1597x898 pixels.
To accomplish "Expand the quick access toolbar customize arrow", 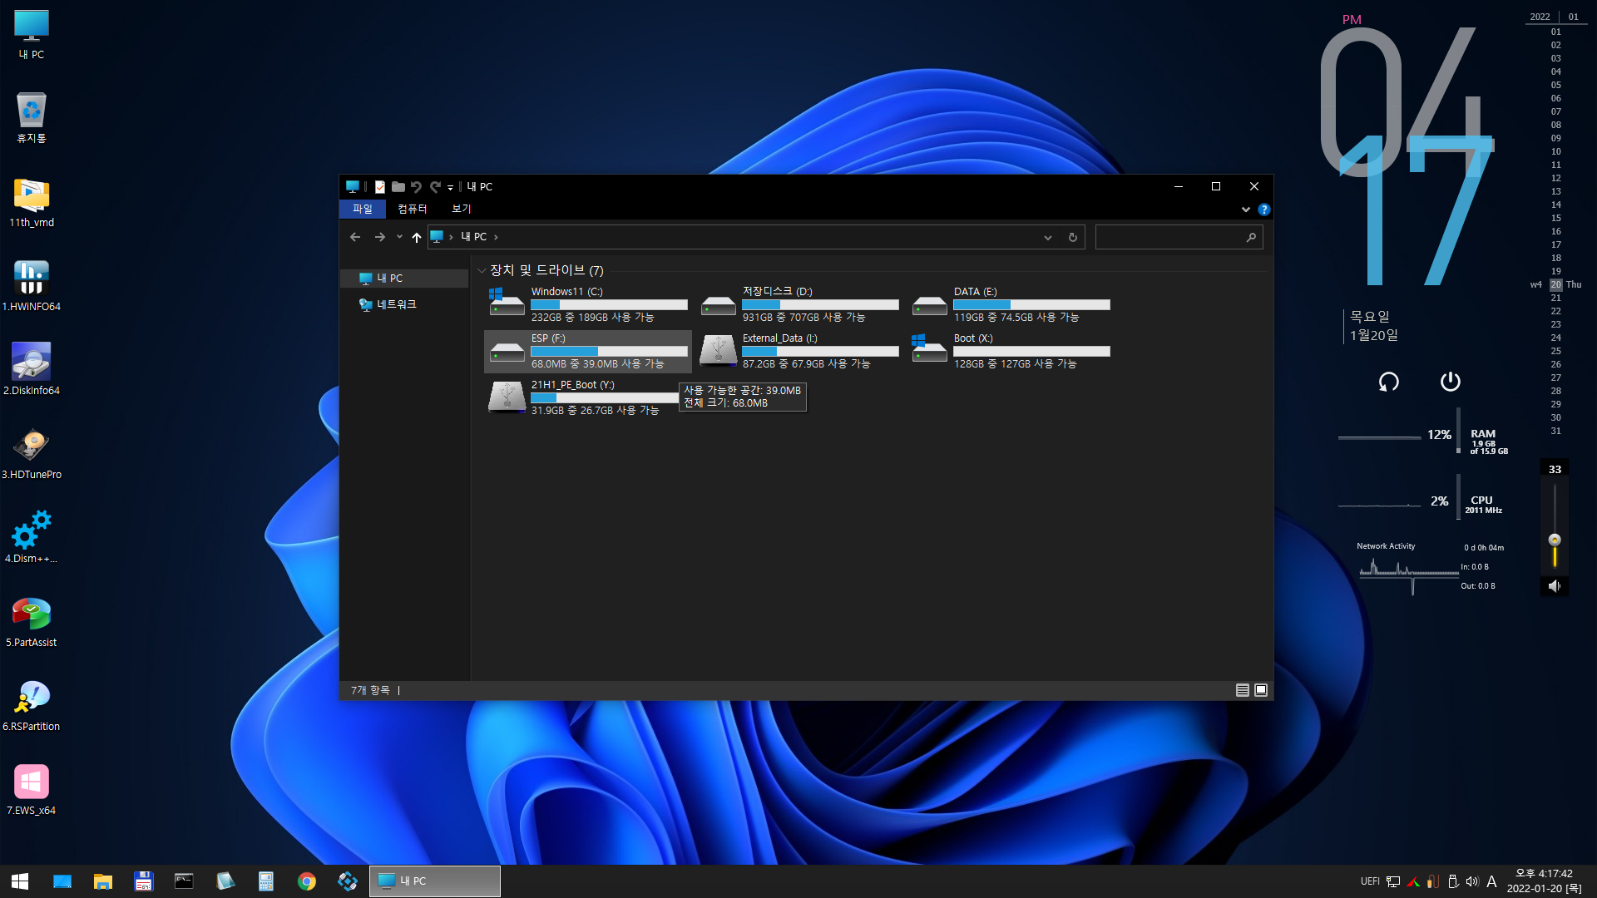I will pos(450,188).
